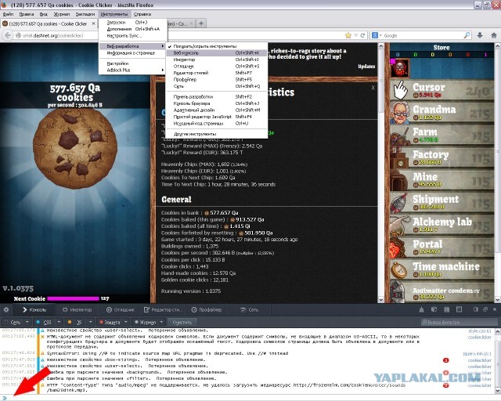This screenshot has width=501, height=401.
Task: Toggle devtools dock side button
Action: click(476, 309)
